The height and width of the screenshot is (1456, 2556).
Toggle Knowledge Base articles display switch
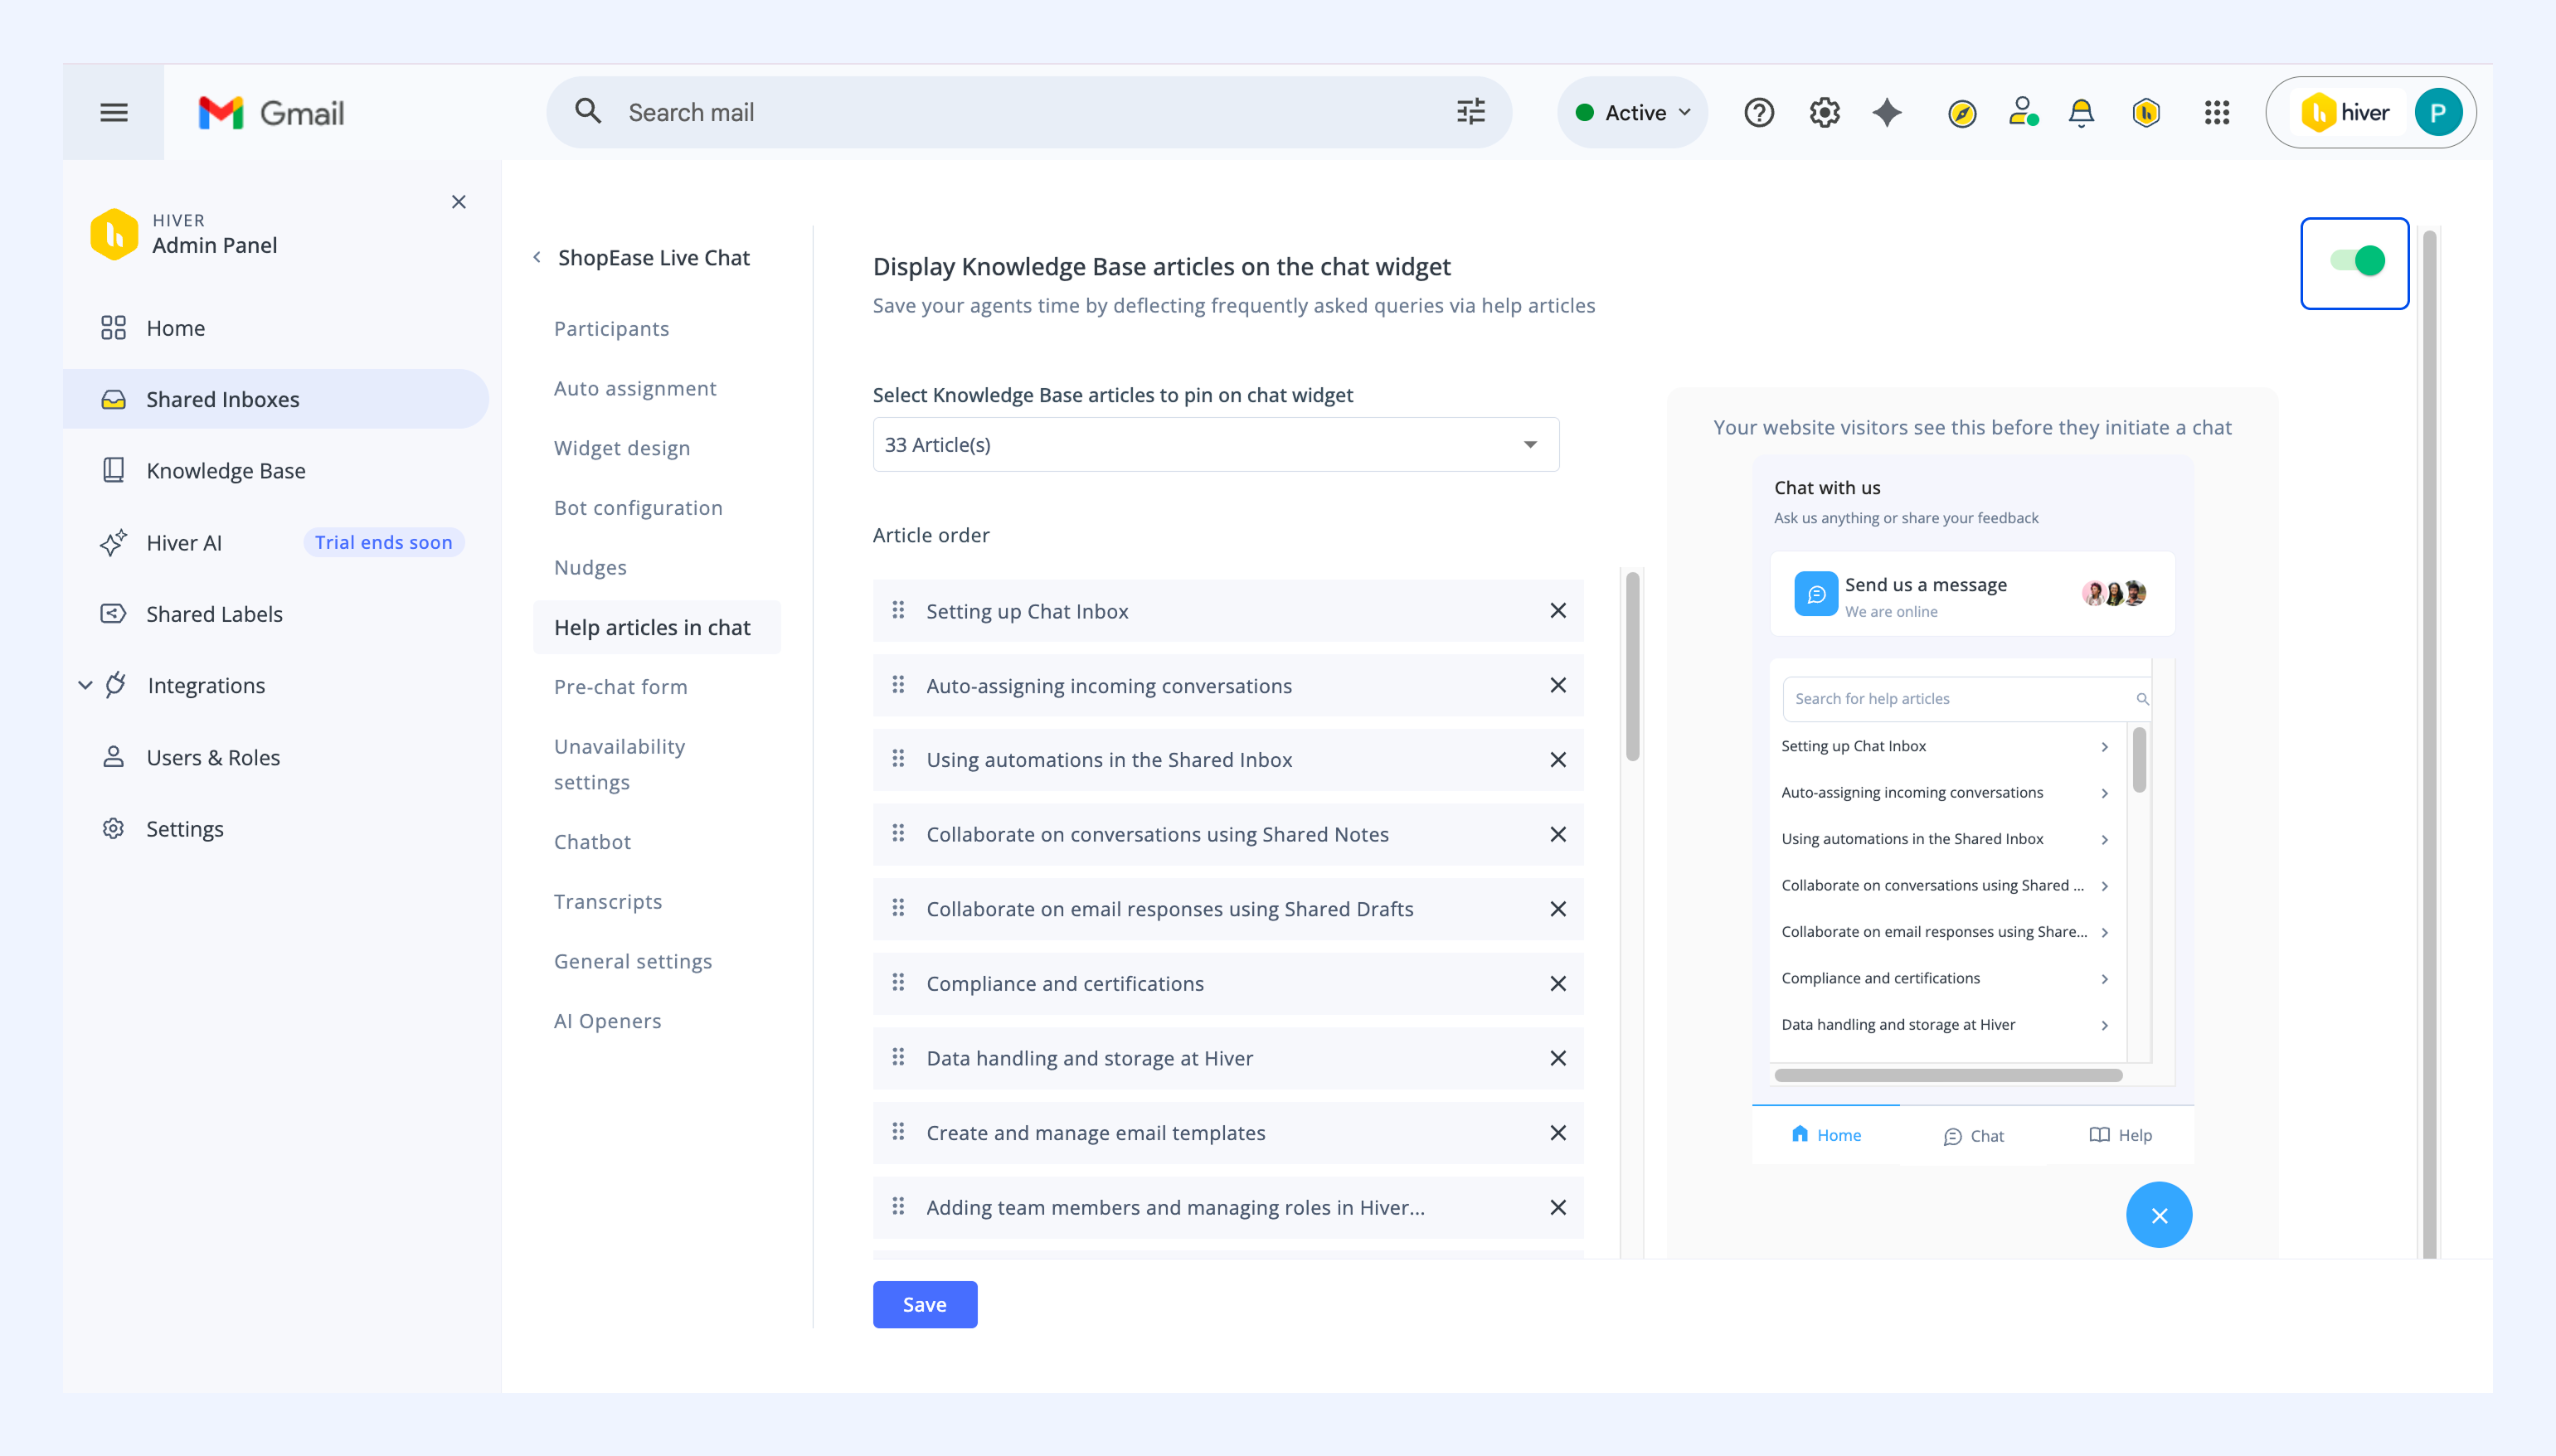[2357, 261]
